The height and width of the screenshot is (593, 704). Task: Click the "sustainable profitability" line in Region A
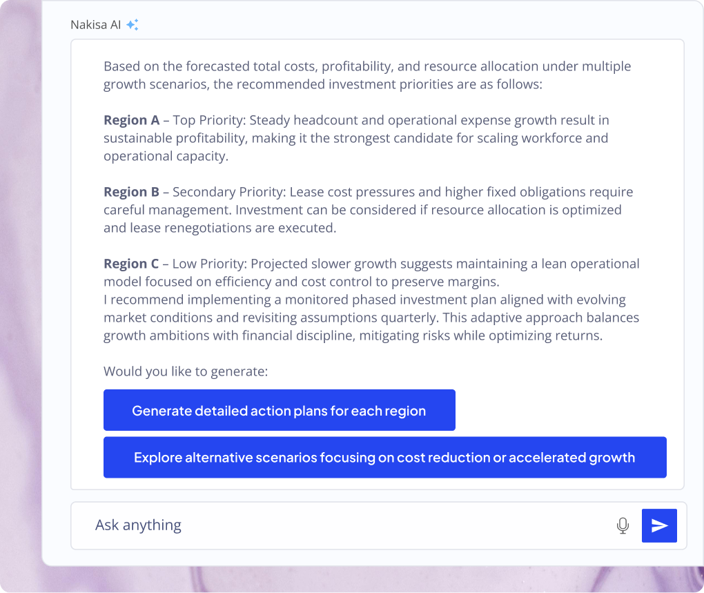click(x=355, y=138)
